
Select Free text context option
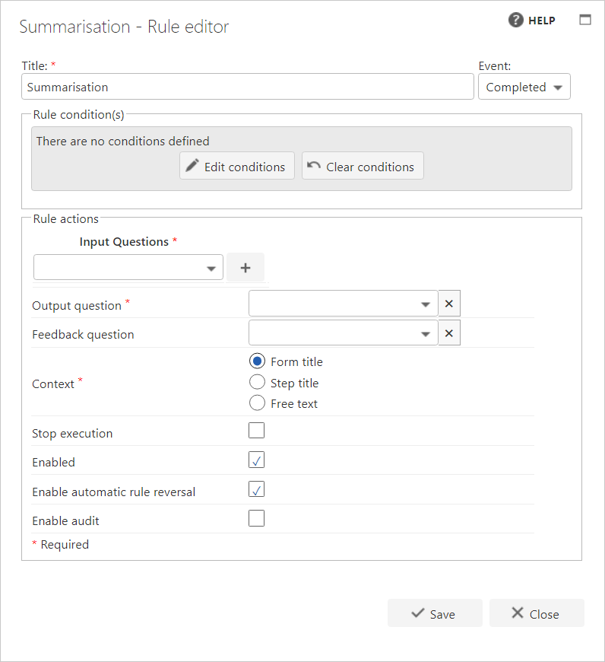tap(257, 403)
